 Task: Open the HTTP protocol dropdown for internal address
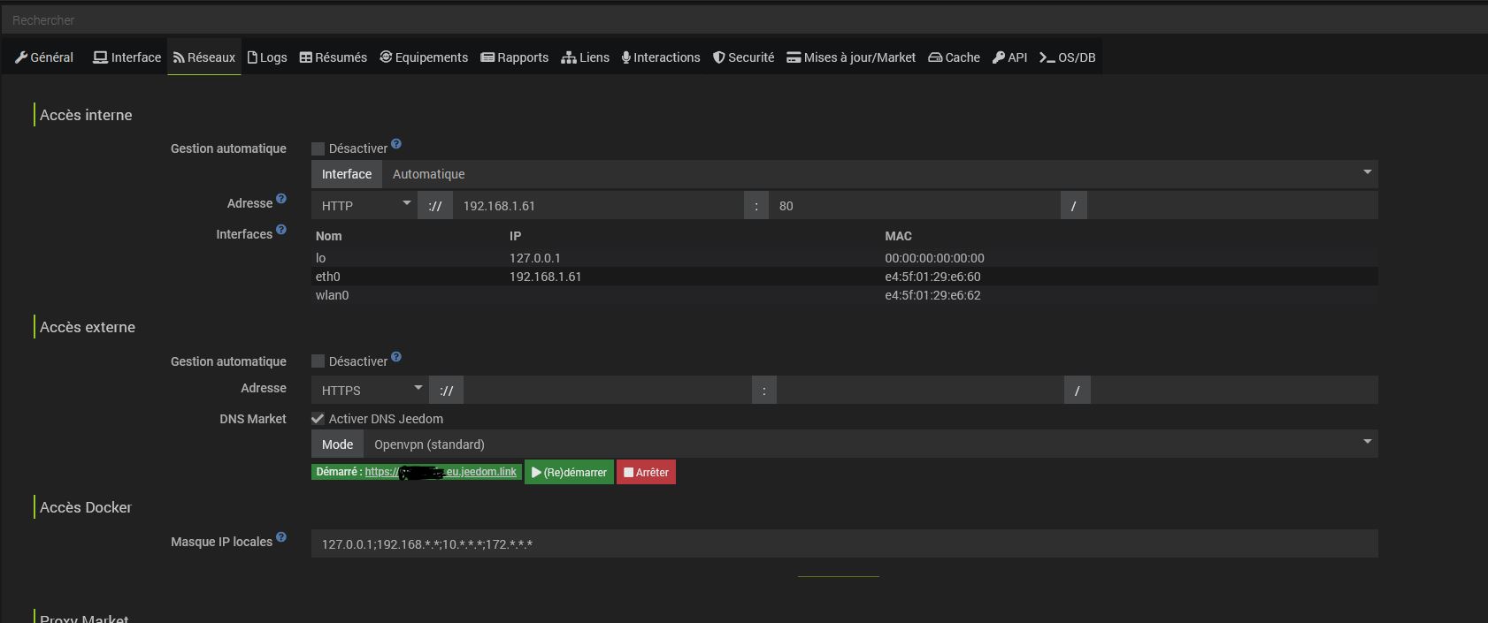click(365, 206)
